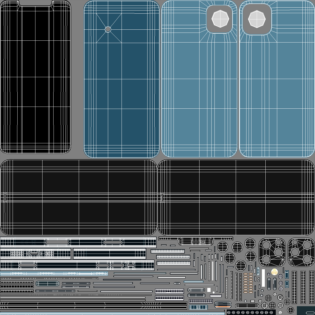Select the right large dark rounded rectangle island
The height and width of the screenshot is (315, 315).
click(x=236, y=197)
